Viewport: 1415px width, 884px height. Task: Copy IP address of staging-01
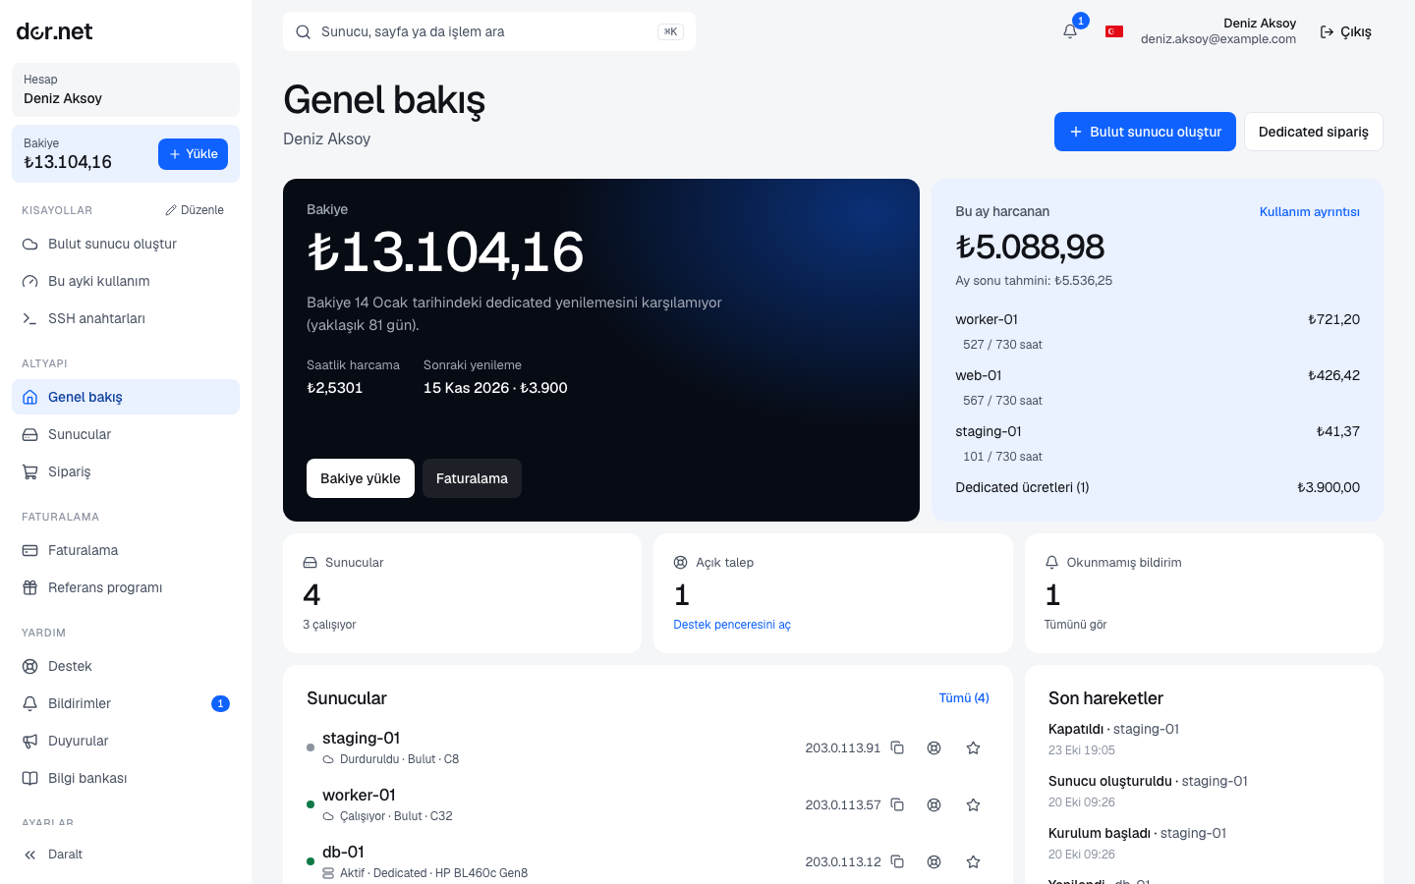(897, 747)
